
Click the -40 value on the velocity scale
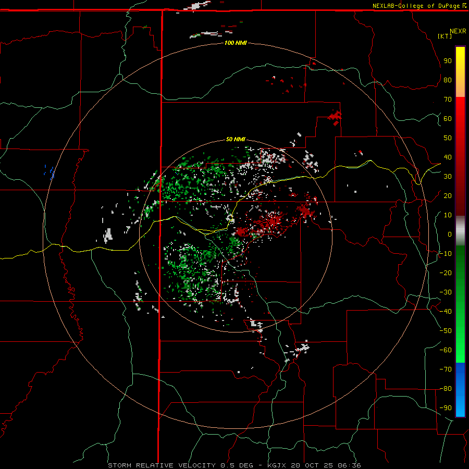446,312
